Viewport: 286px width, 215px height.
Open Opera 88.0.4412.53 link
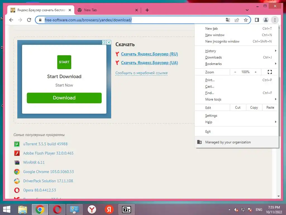click(x=40, y=190)
